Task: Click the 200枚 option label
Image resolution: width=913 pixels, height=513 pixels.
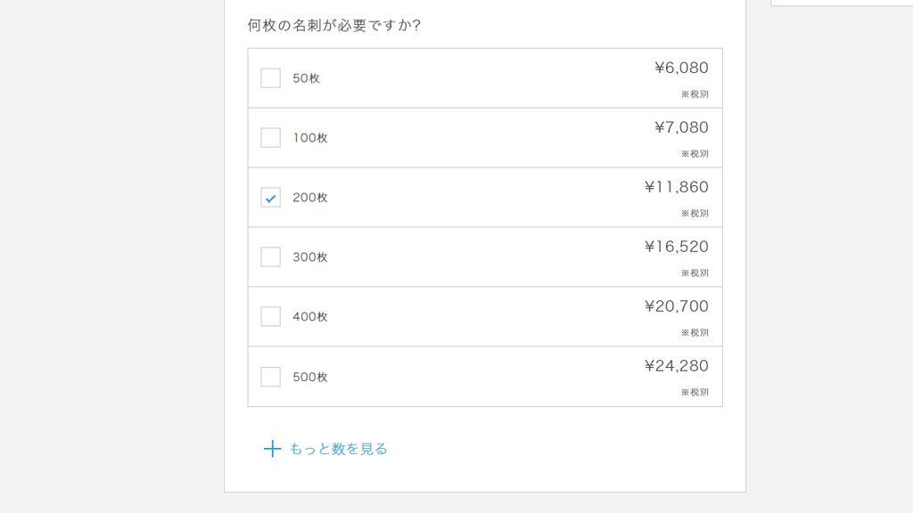Action: pyautogui.click(x=310, y=197)
